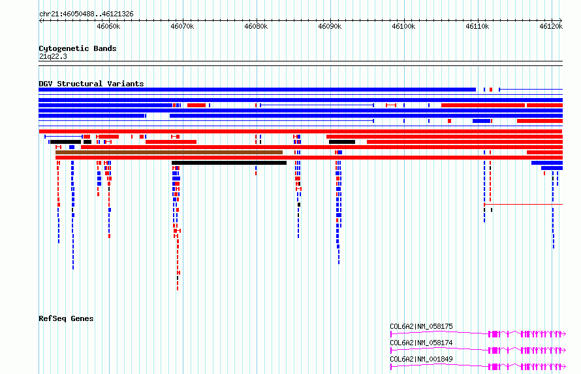The image size is (581, 374).
Task: Select the 46080k ruler tick label
Action: (256, 26)
